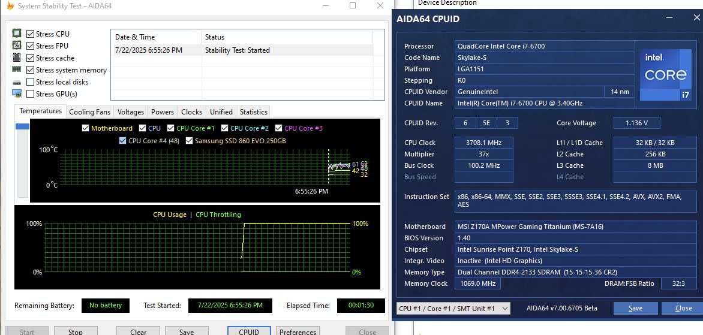Screen dimensions: 703x335
Task: Enable Stress GPU(s) checkbox
Action: coord(30,94)
